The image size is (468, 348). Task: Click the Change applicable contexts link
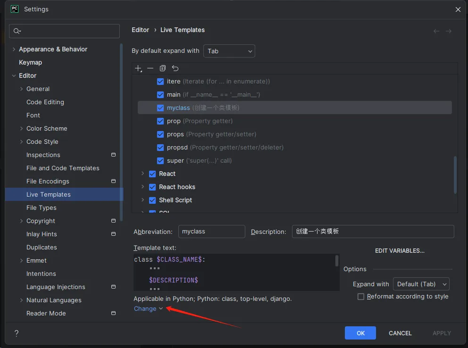[x=148, y=309]
